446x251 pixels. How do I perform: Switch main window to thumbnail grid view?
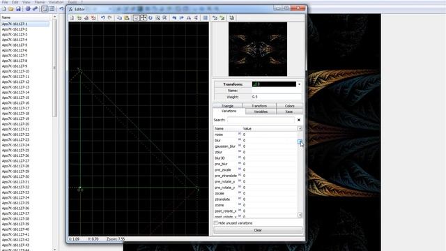(x=52, y=9)
